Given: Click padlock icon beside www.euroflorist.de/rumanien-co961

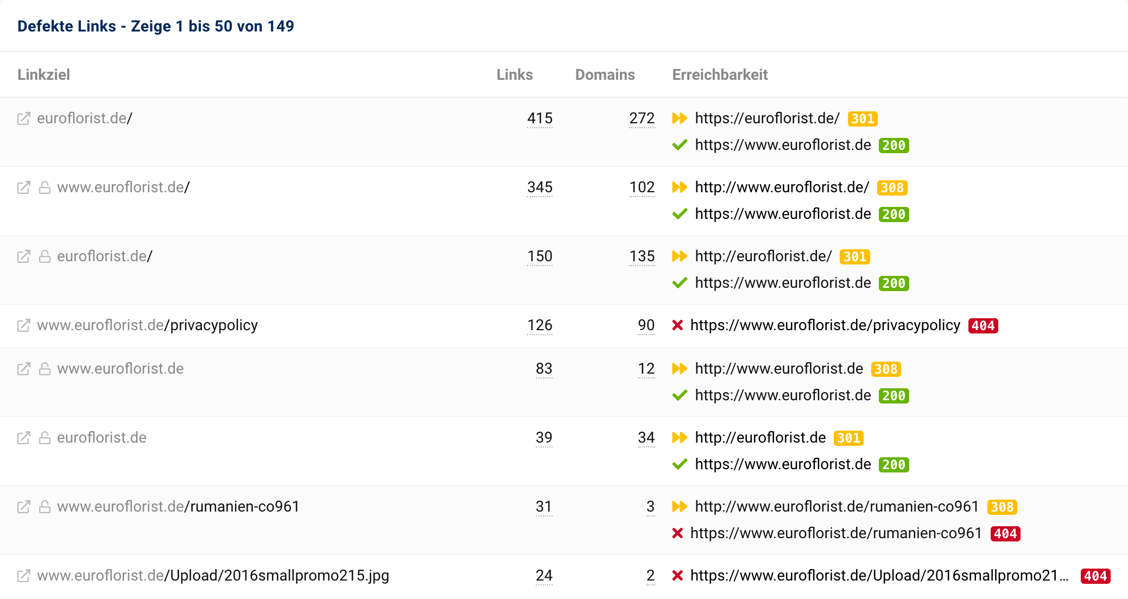Looking at the screenshot, I should click(x=45, y=507).
